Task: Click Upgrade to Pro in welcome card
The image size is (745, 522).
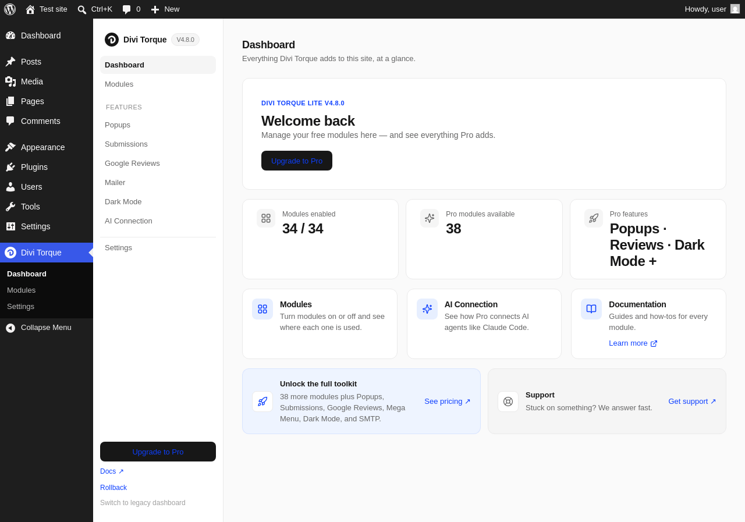Action: tap(297, 161)
